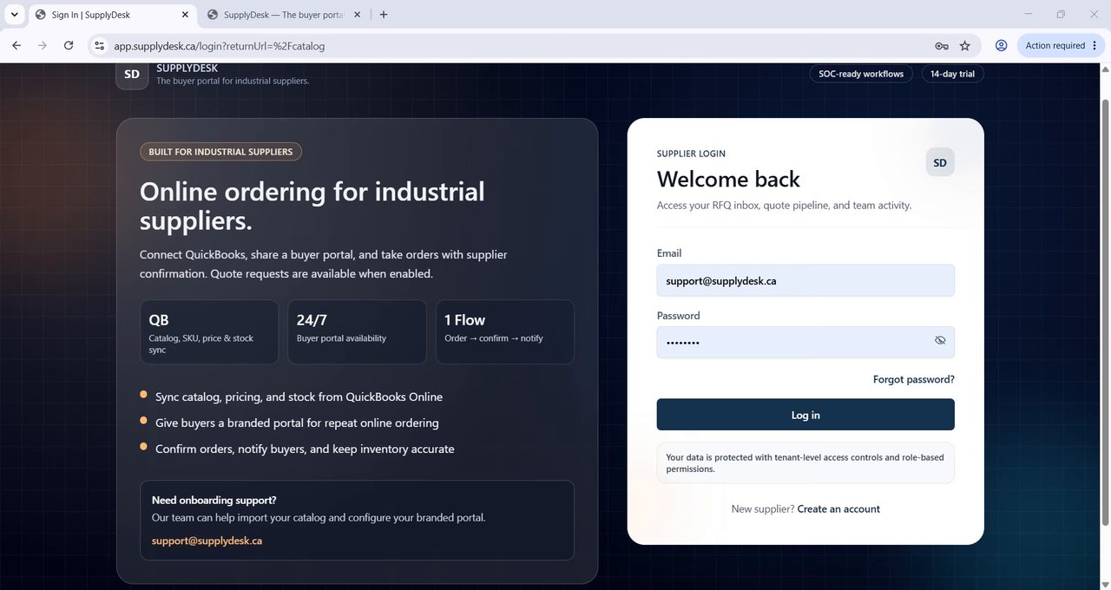This screenshot has width=1111, height=590.
Task: Click Give buyers a branded portal bullet
Action: (297, 423)
